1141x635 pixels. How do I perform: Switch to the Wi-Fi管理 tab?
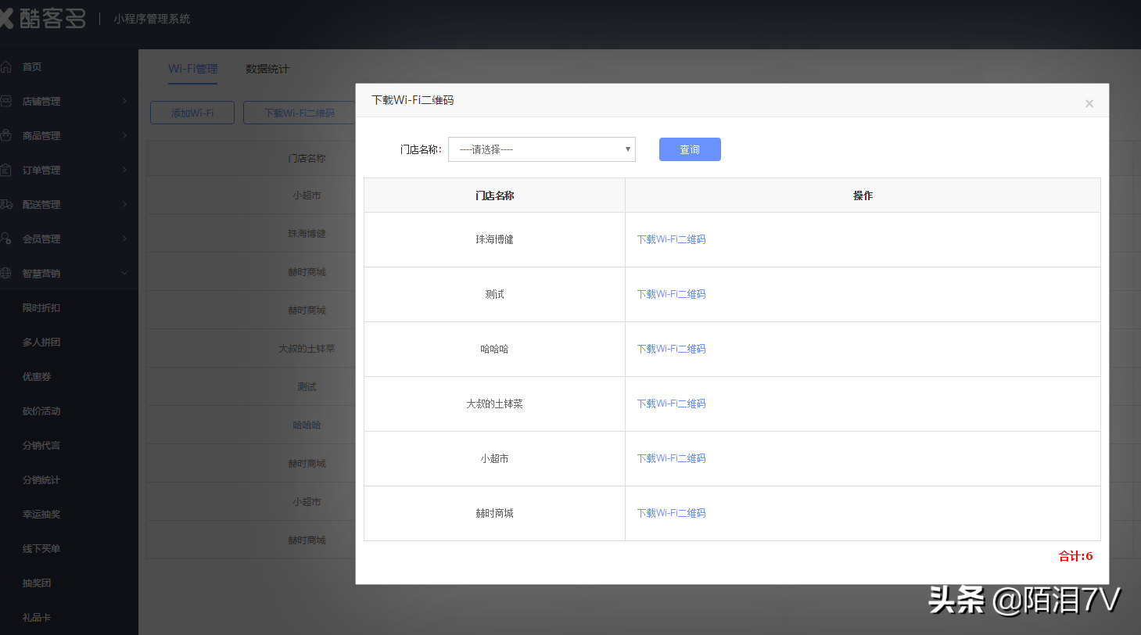pos(192,69)
